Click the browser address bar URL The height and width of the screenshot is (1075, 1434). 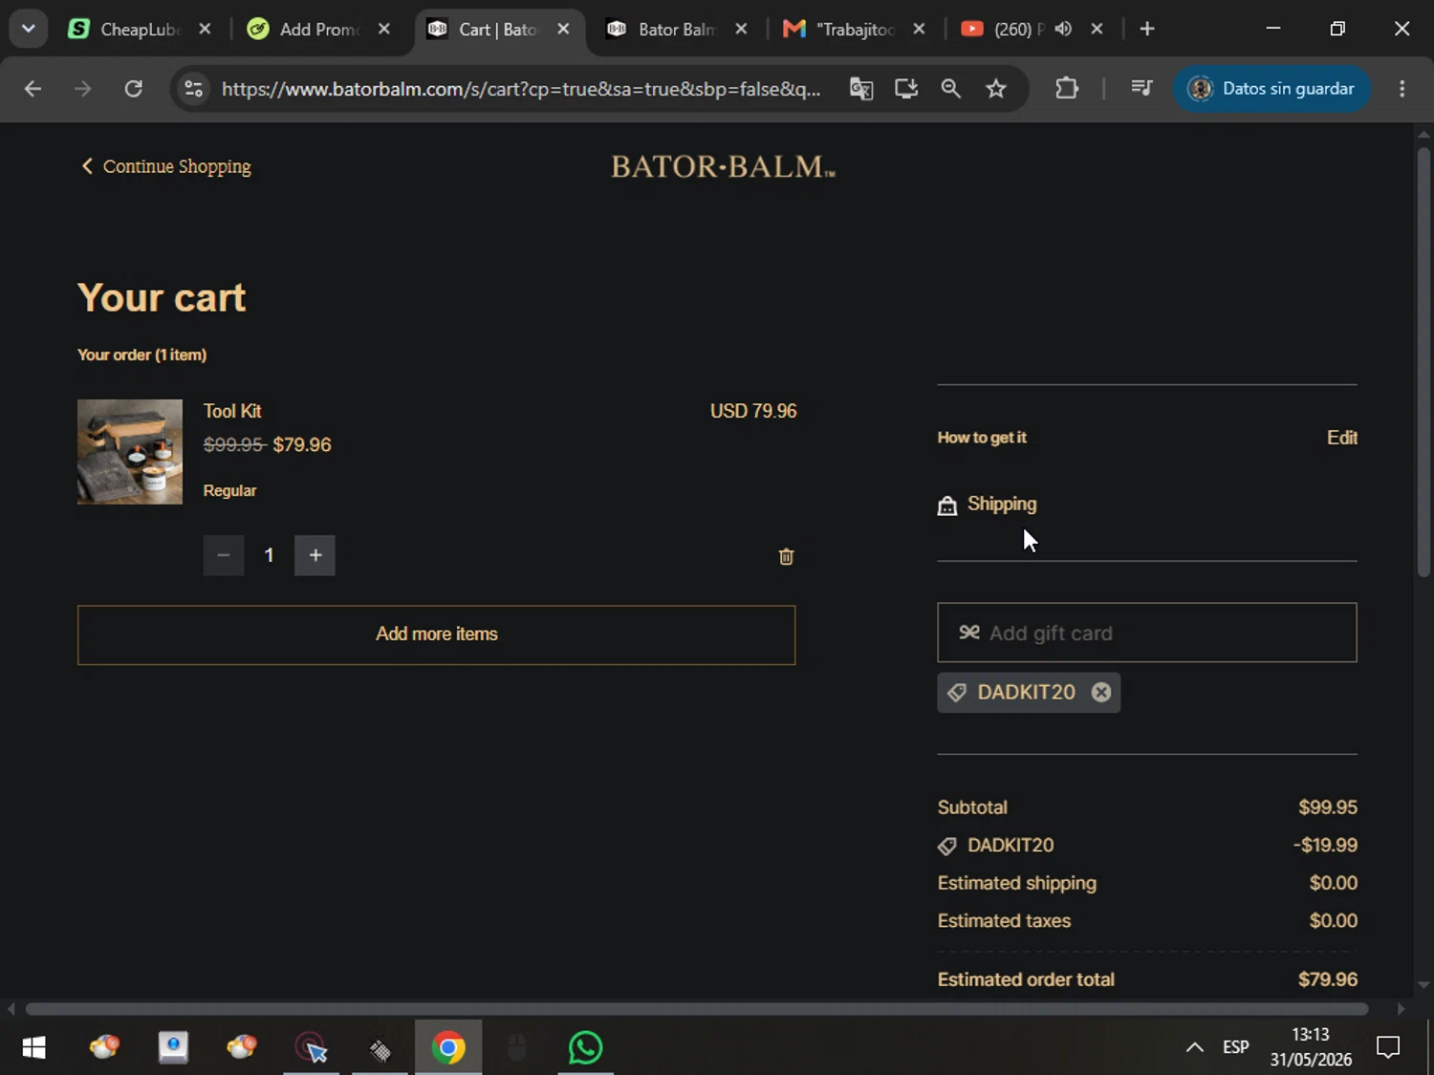point(521,89)
